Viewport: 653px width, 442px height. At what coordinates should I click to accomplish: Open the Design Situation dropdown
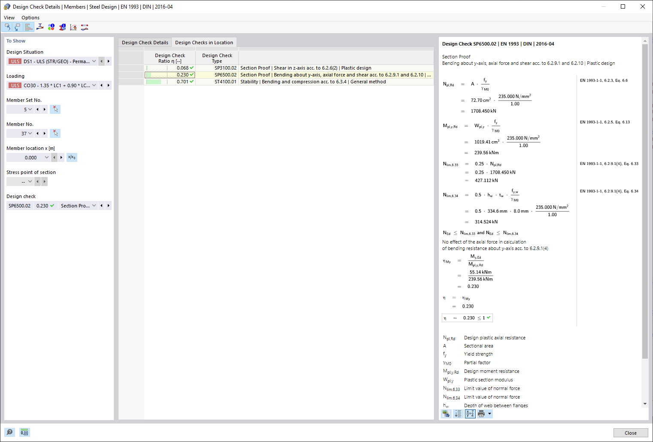[94, 61]
